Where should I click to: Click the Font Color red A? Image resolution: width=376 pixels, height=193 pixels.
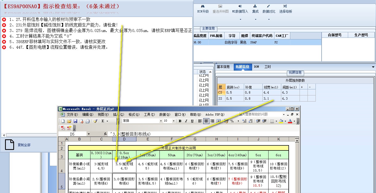click(290, 121)
